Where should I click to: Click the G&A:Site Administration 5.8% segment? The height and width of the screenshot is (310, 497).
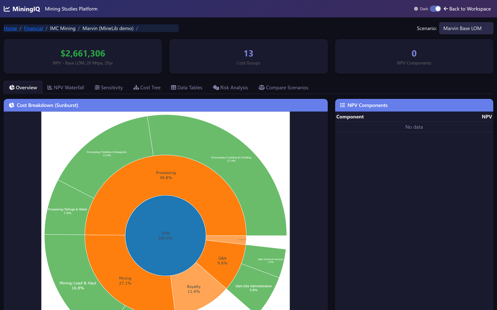pyautogui.click(x=253, y=288)
